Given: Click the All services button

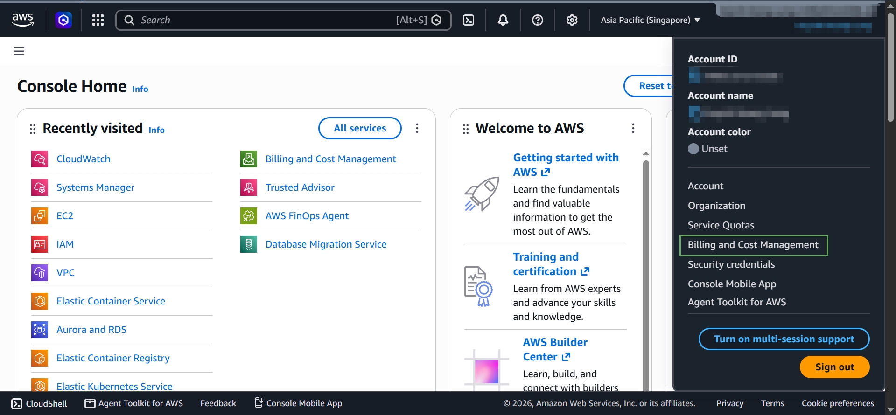Looking at the screenshot, I should [x=360, y=128].
